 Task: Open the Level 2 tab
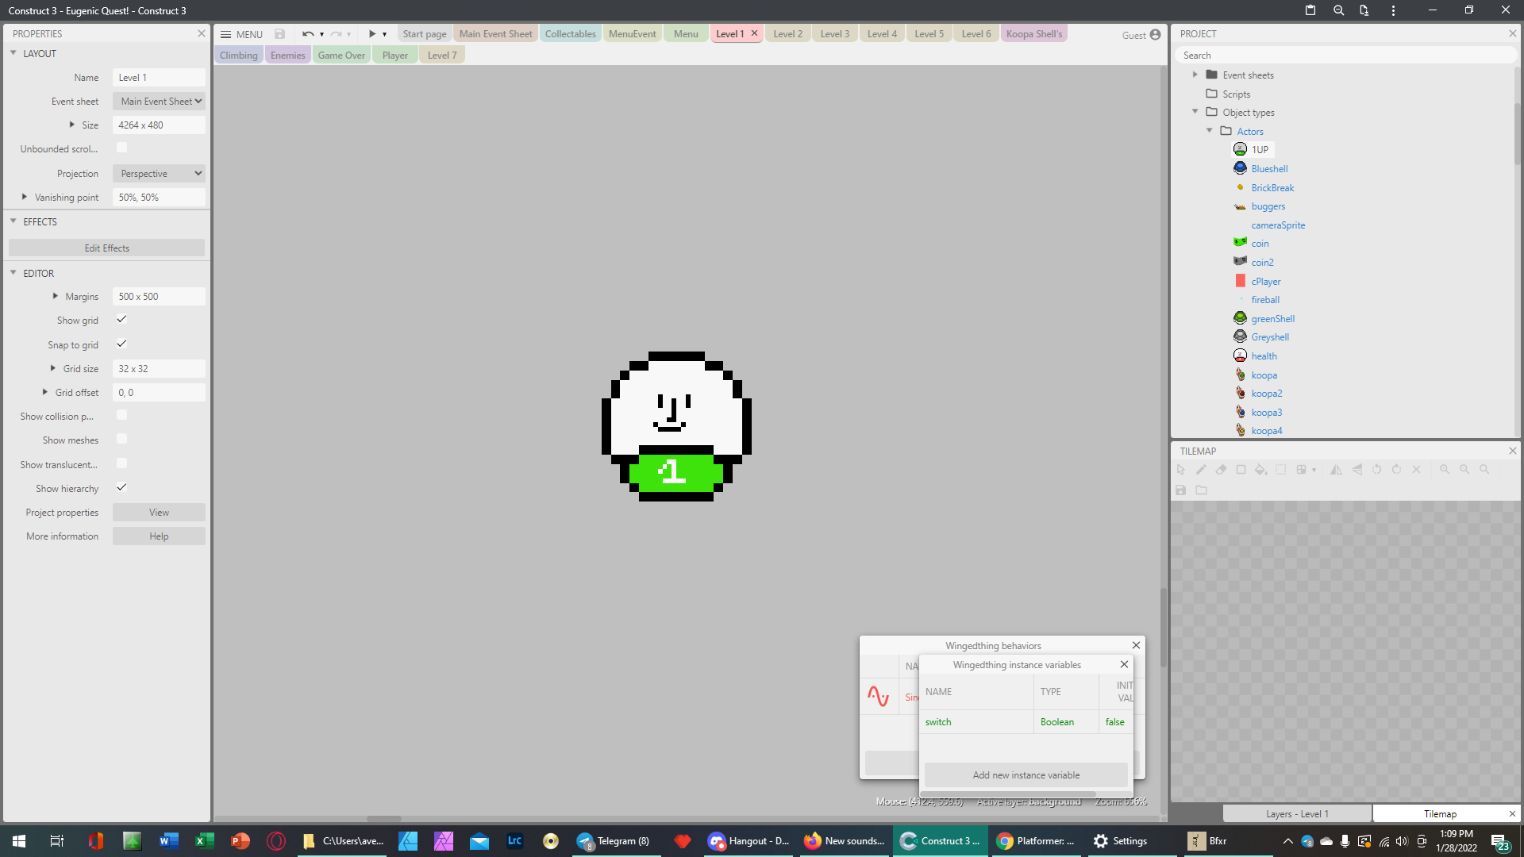coord(787,34)
